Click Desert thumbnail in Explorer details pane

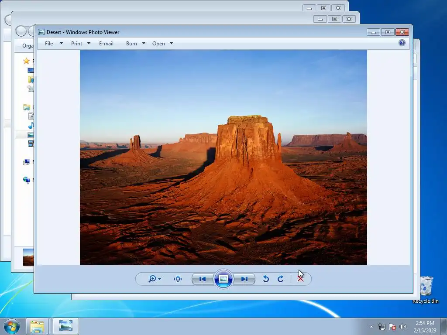[28, 257]
